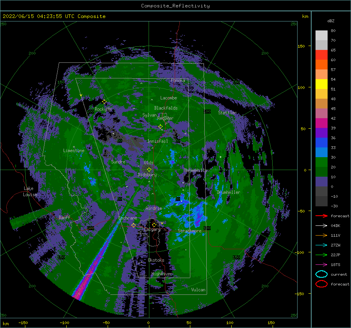Click the dBZ heading above the color scale
The height and width of the screenshot is (328, 351).
tap(331, 21)
